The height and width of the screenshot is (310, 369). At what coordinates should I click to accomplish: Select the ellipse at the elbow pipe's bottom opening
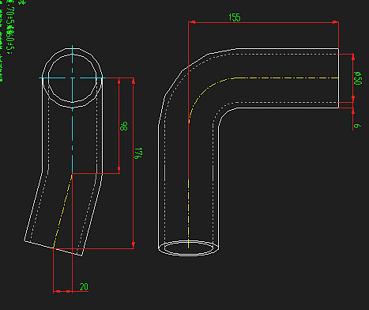point(188,248)
